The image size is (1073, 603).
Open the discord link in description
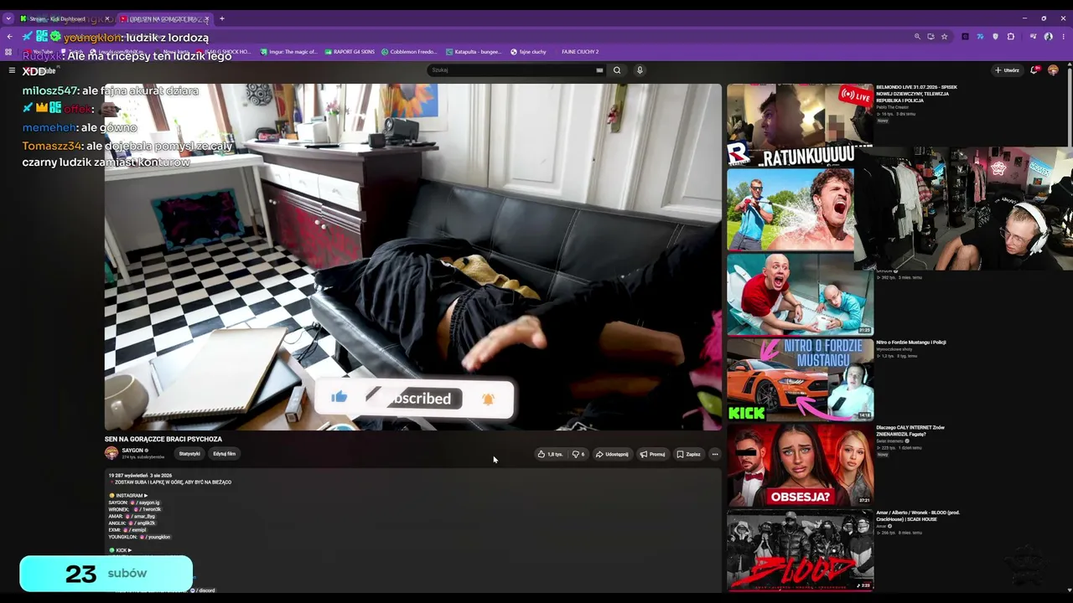click(203, 590)
